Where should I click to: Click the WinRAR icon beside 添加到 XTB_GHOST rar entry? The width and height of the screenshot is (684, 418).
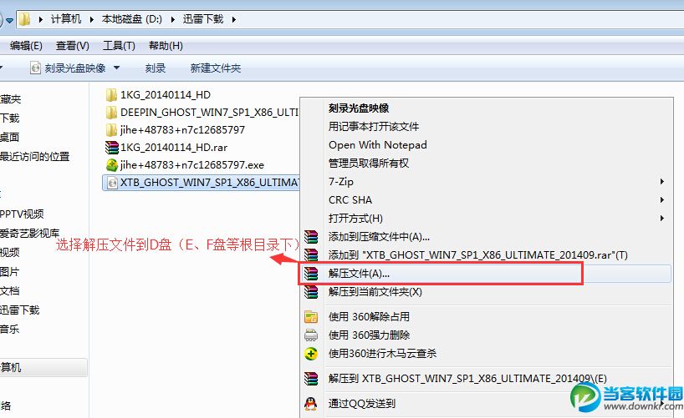311,254
